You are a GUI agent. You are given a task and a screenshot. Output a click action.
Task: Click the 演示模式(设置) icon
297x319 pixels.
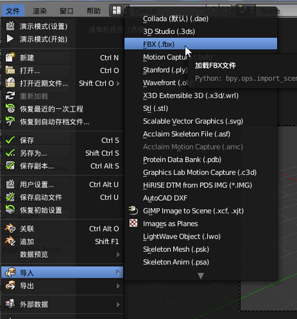coord(10,26)
